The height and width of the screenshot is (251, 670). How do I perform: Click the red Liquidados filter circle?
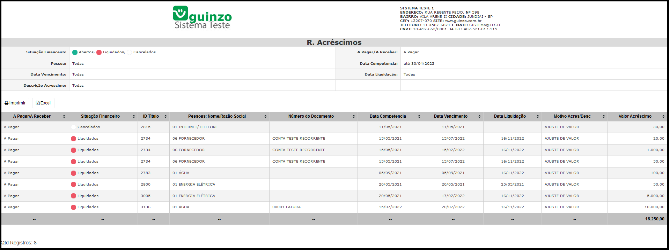click(x=99, y=53)
